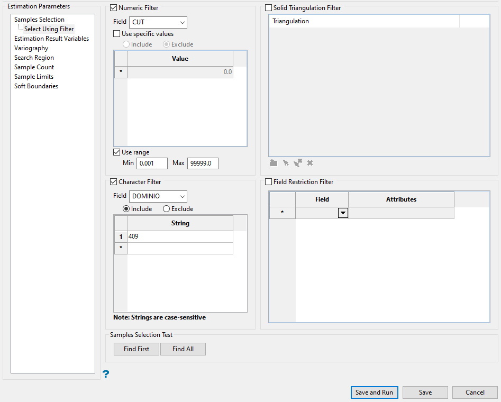This screenshot has height=402, width=501.
Task: Click the Save and Run button
Action: (x=374, y=392)
